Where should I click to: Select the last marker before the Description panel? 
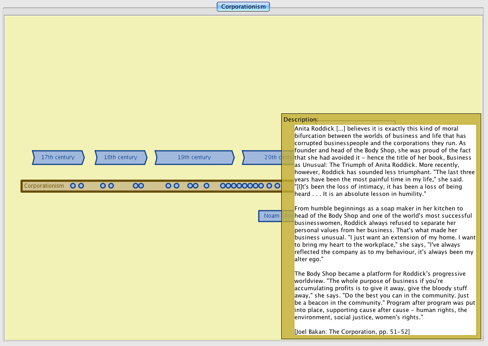(277, 186)
